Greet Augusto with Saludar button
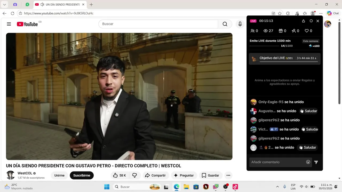The image size is (342, 192). coord(308,111)
